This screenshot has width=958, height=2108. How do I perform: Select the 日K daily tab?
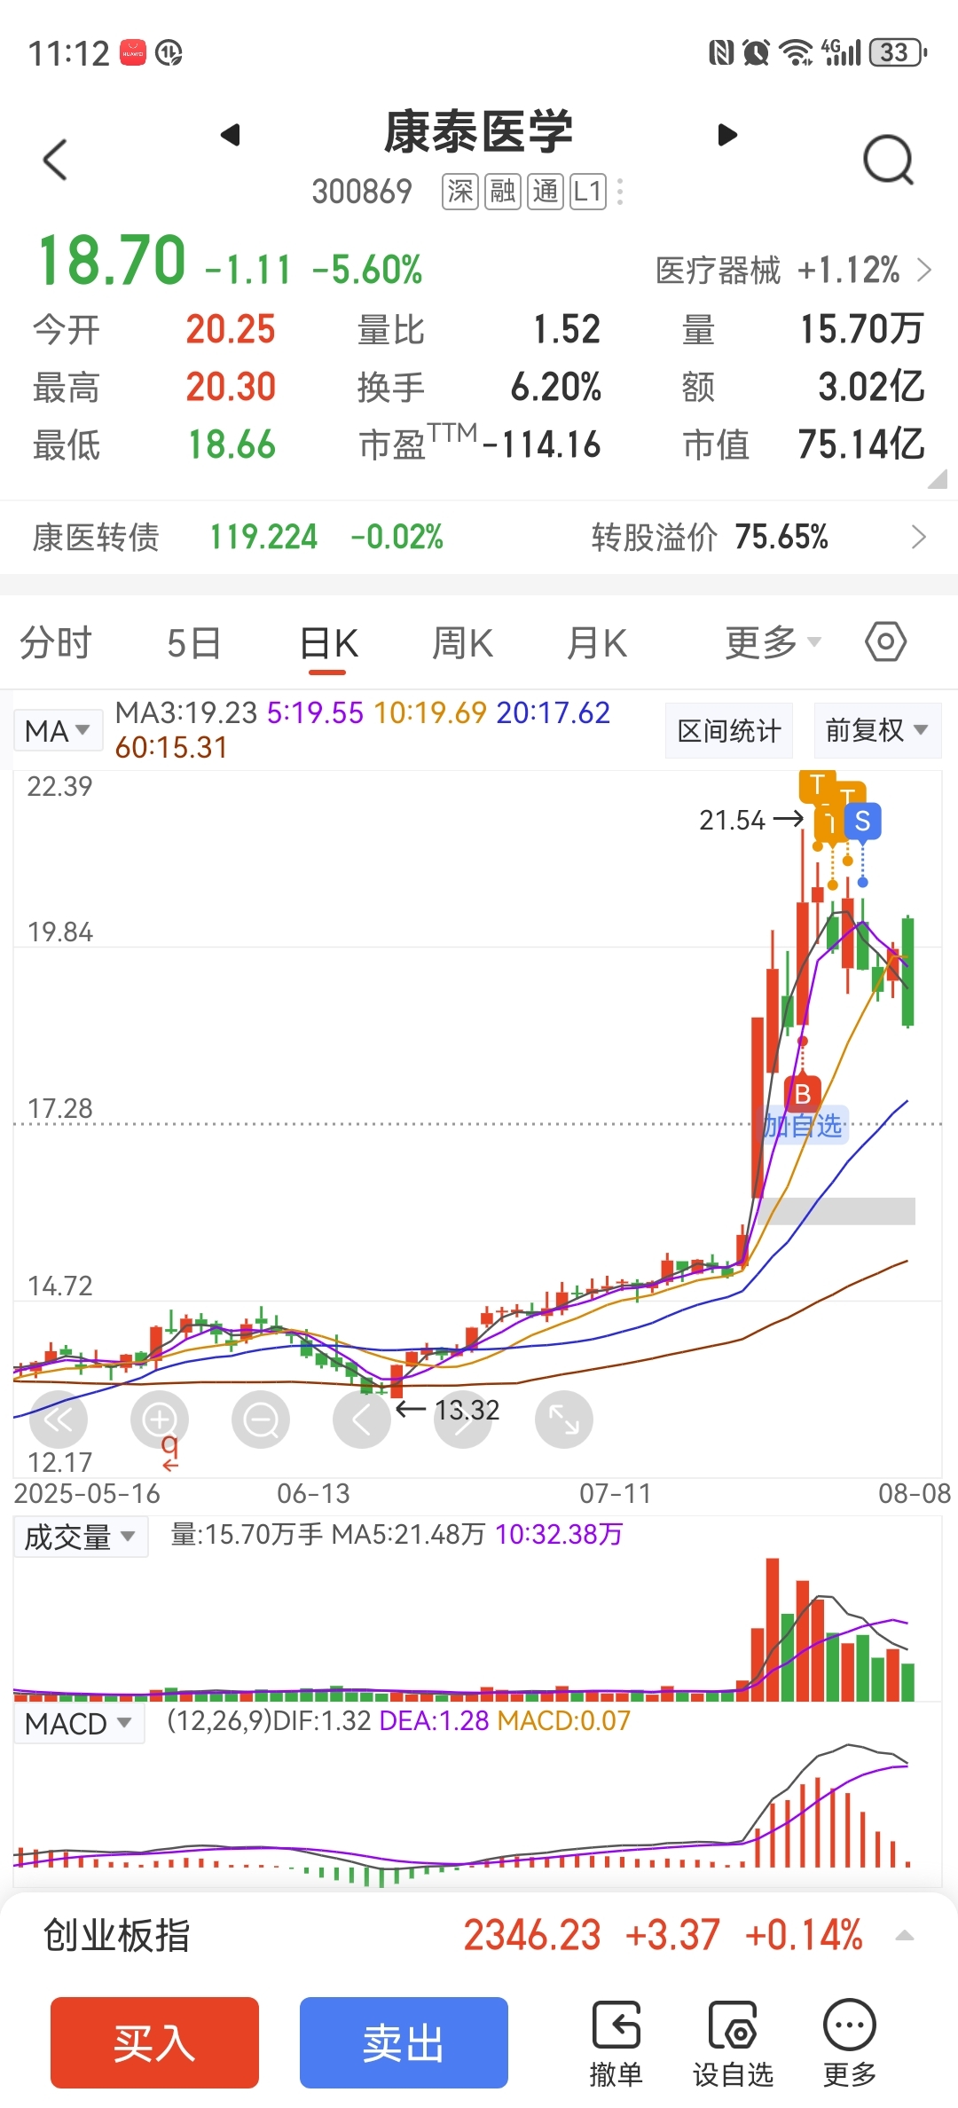(328, 642)
